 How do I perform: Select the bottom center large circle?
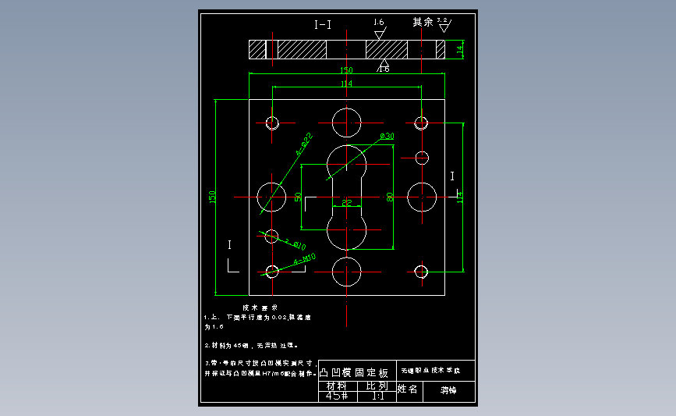(x=347, y=272)
